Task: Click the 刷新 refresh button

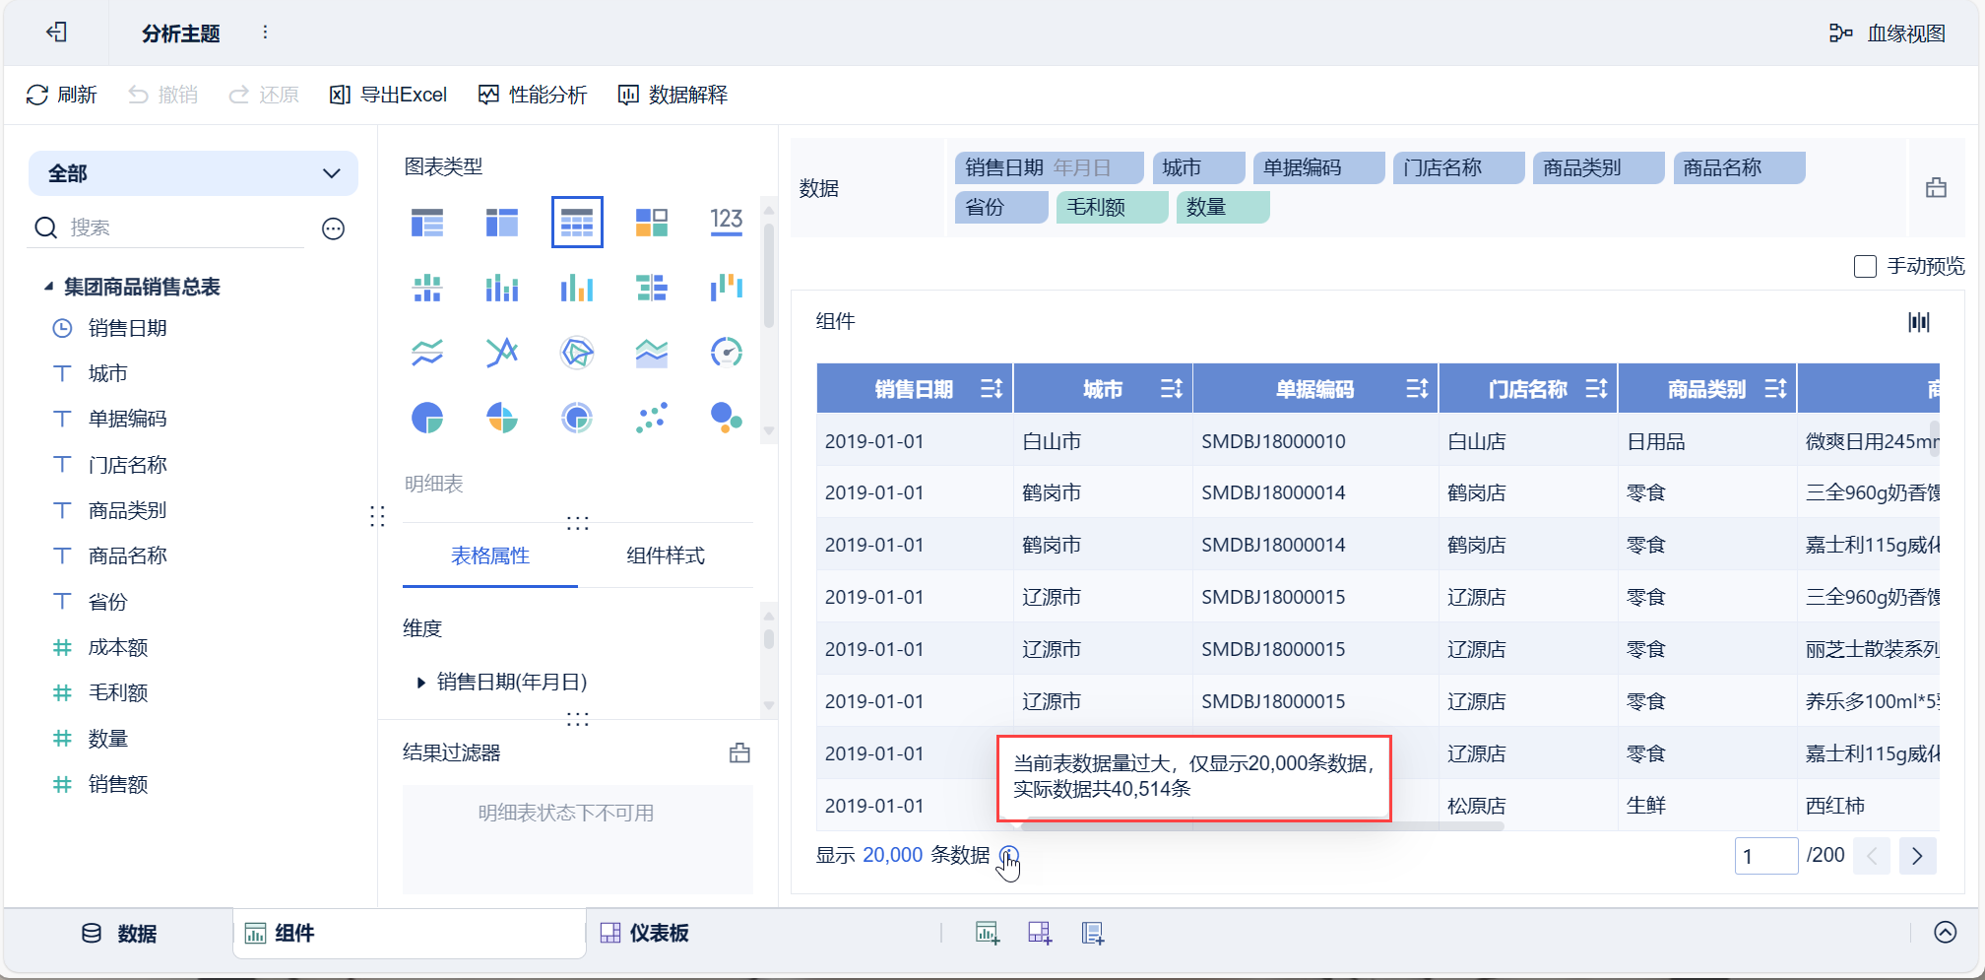Action: (x=61, y=95)
